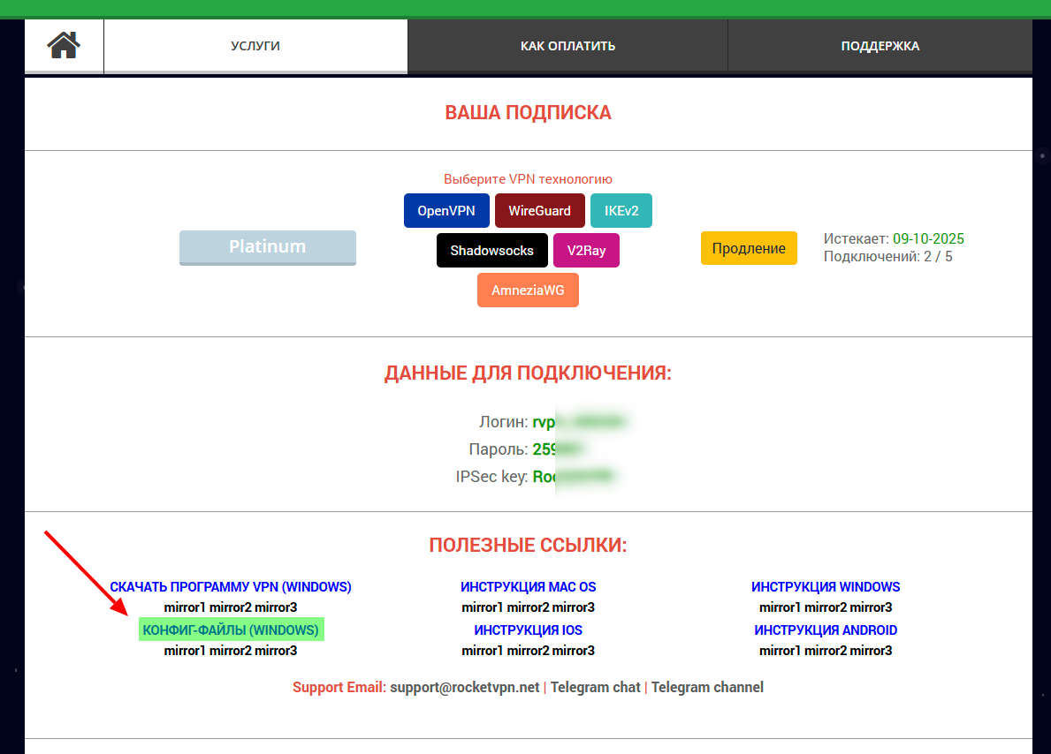Select the OpenVPN technology button
Image resolution: width=1051 pixels, height=754 pixels.
[x=446, y=211]
